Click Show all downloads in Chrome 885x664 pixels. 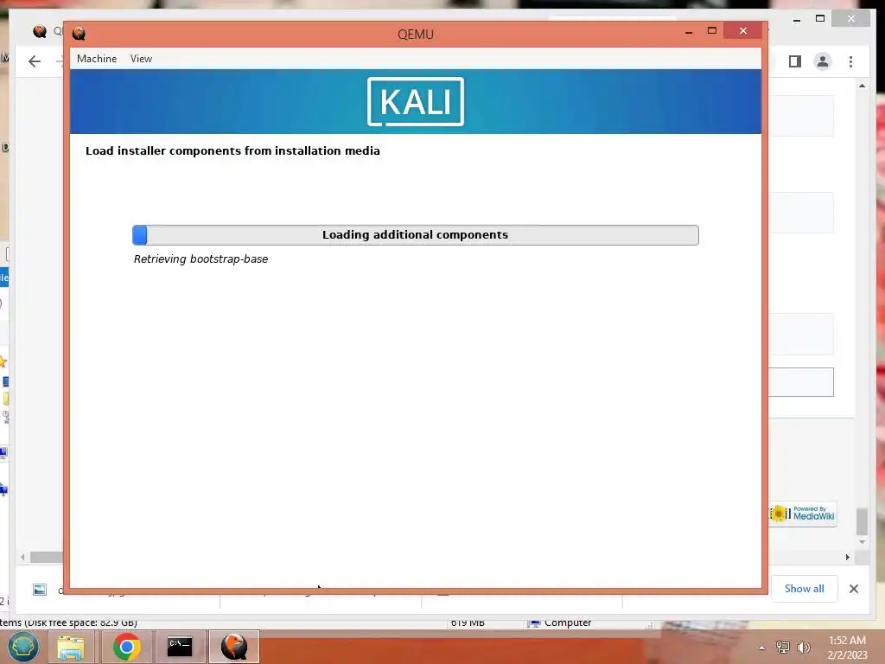click(x=805, y=588)
